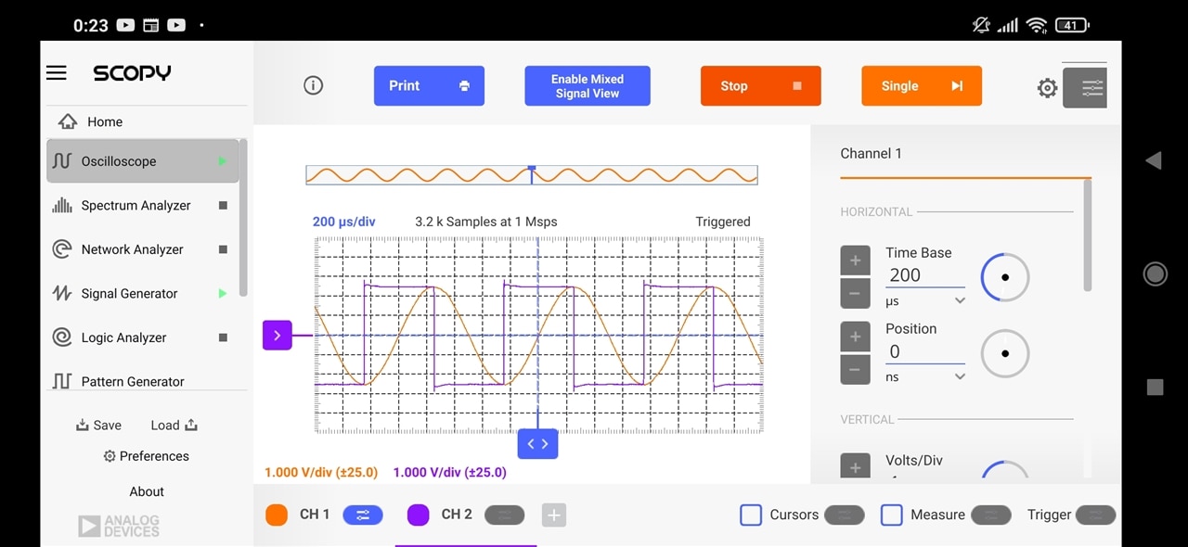Image resolution: width=1188 pixels, height=547 pixels.
Task: Increase Volts/Div with plus button
Action: click(x=856, y=466)
